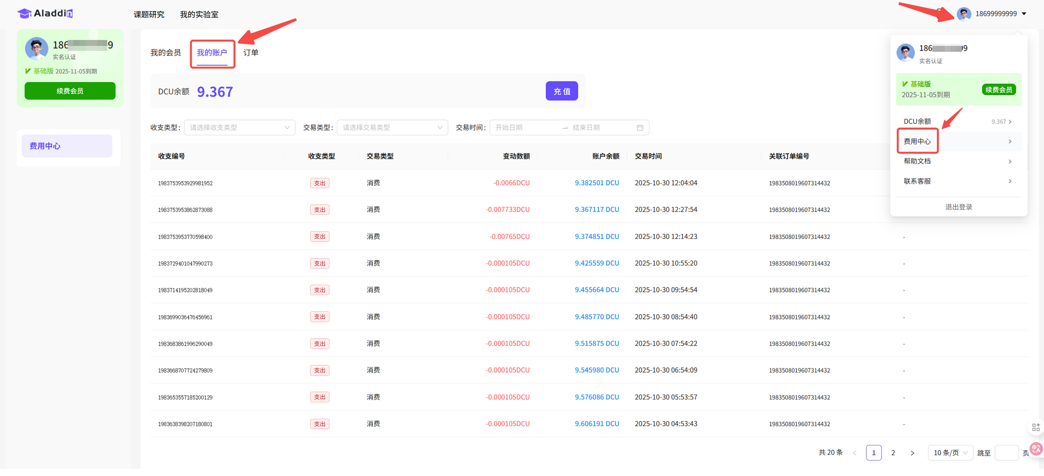Click the pink floating assistant icon
Screen dimensions: 1044x476
[1036, 449]
